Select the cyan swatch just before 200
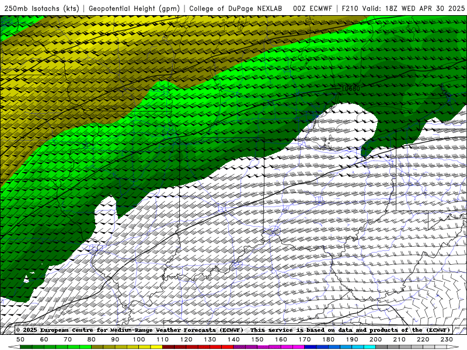The image size is (467, 350). tap(370, 347)
